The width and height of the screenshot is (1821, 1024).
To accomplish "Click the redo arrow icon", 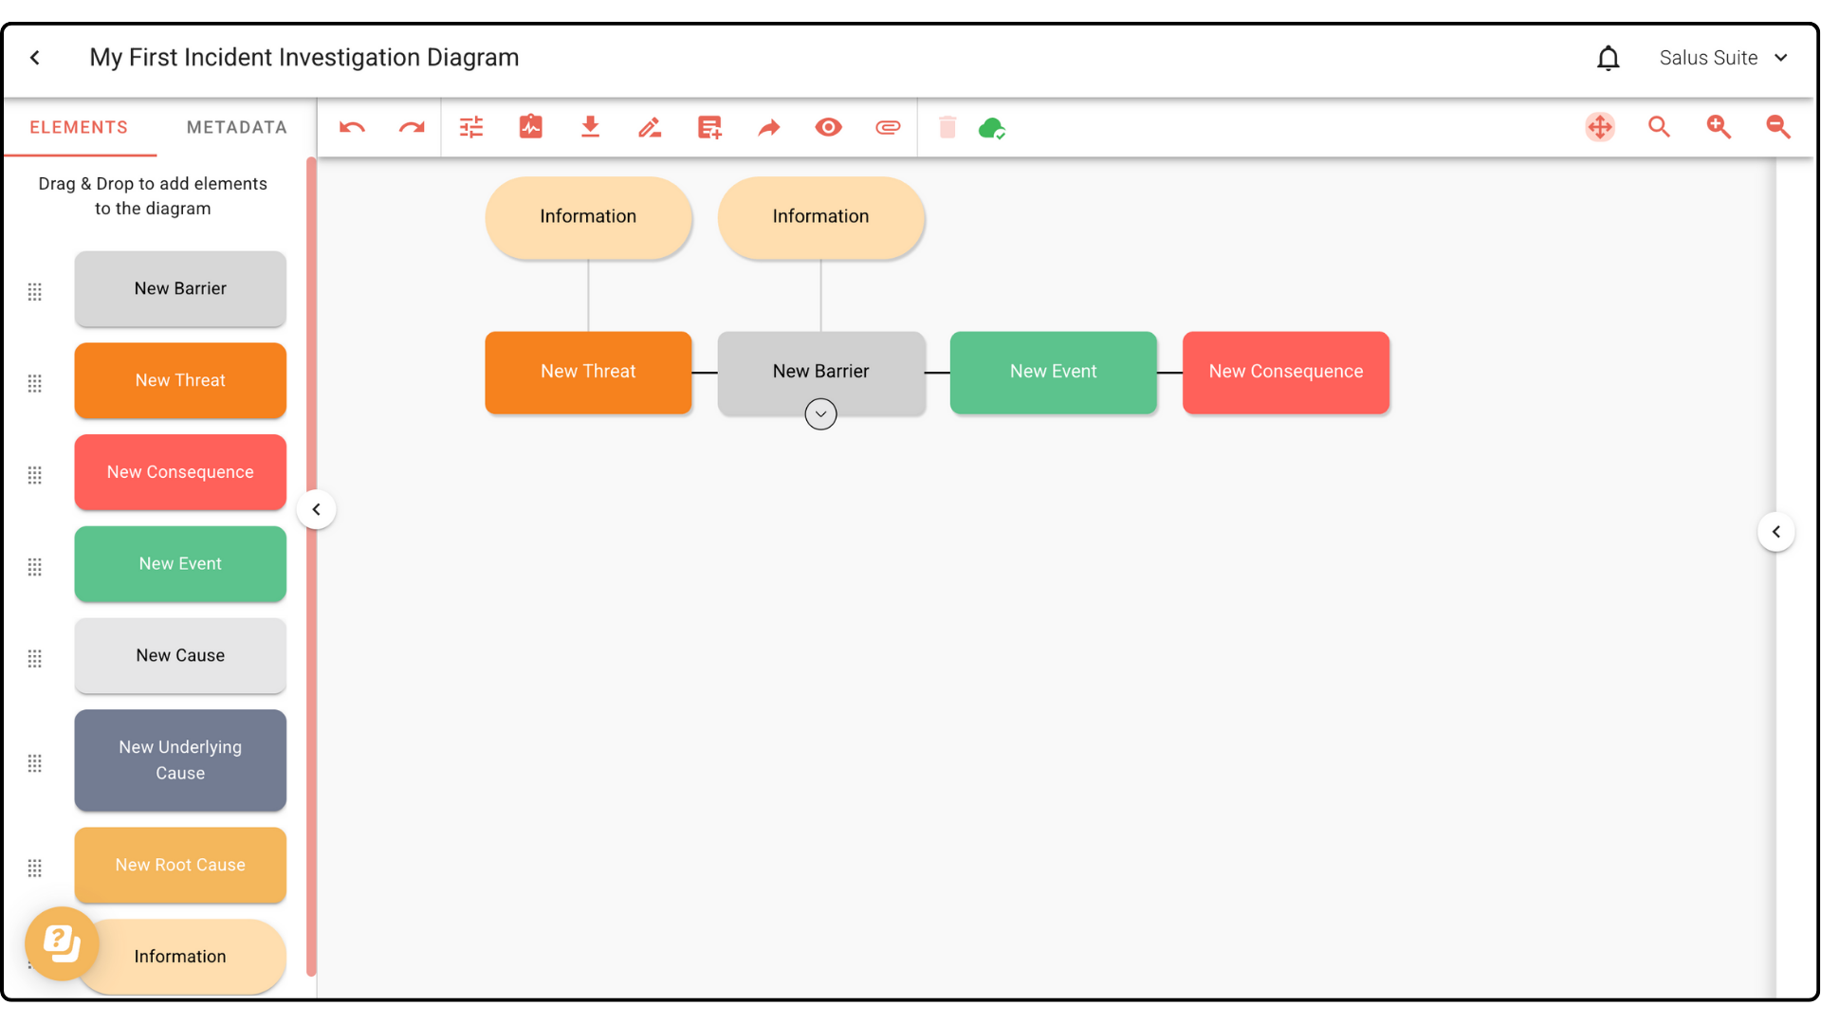I will (412, 127).
